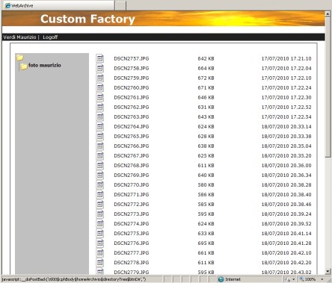The image size is (332, 283).
Task: Click file icon for DSCN2767.JPG
Action: pos(100,155)
